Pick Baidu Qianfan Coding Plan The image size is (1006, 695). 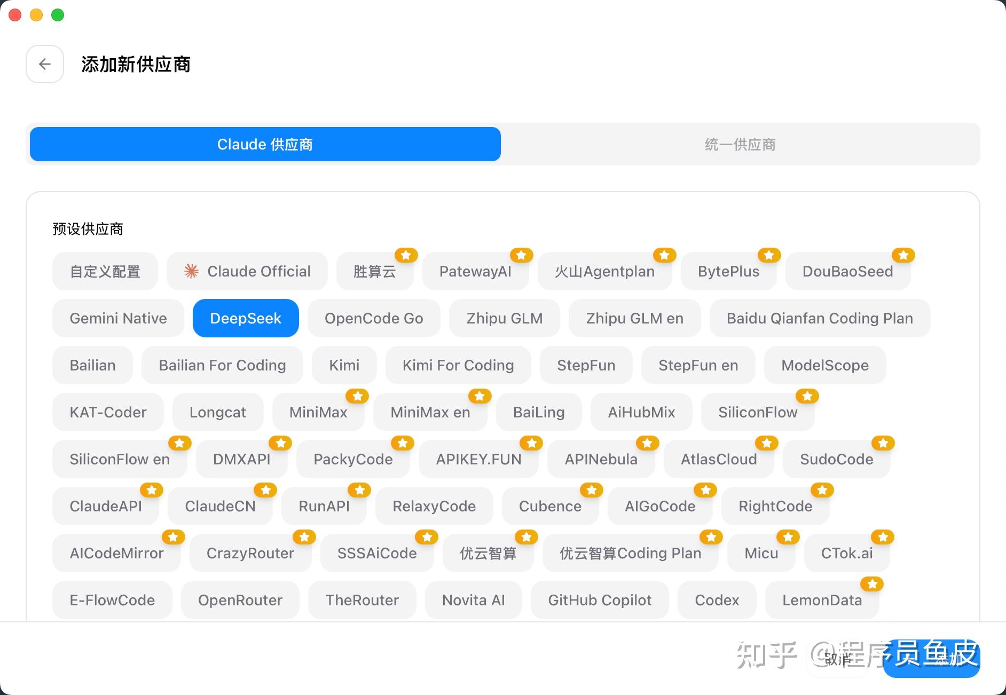[820, 318]
